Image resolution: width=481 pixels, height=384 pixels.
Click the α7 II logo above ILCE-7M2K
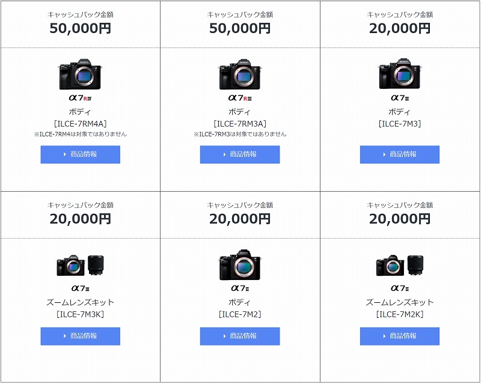pyautogui.click(x=400, y=288)
